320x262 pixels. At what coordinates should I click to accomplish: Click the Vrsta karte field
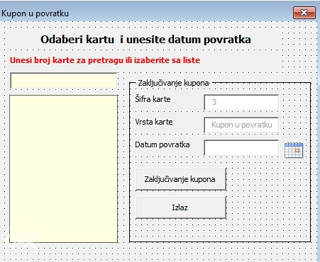point(241,125)
